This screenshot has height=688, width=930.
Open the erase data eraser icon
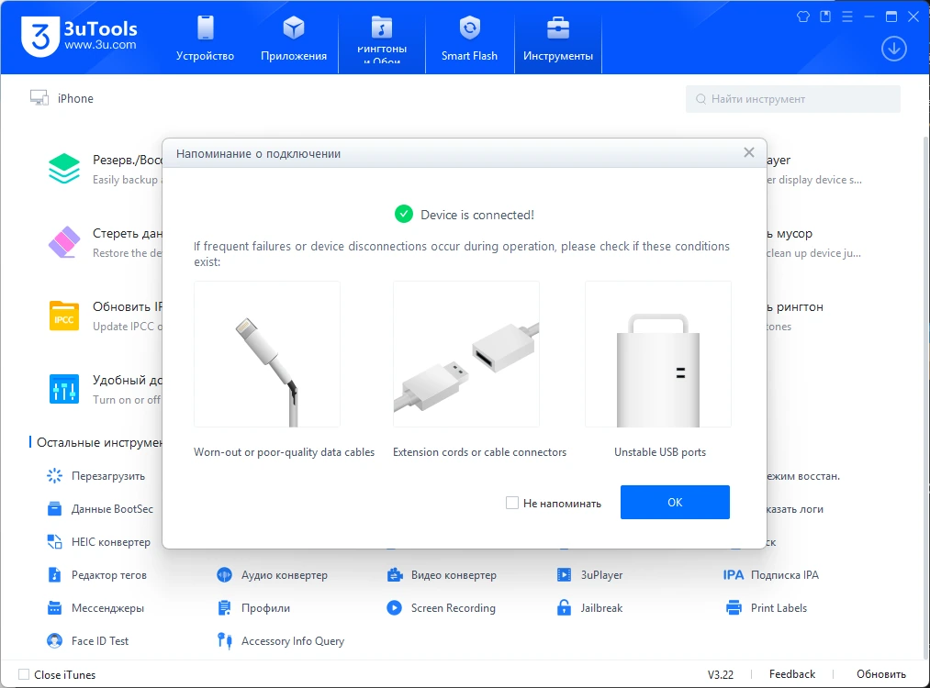[64, 242]
